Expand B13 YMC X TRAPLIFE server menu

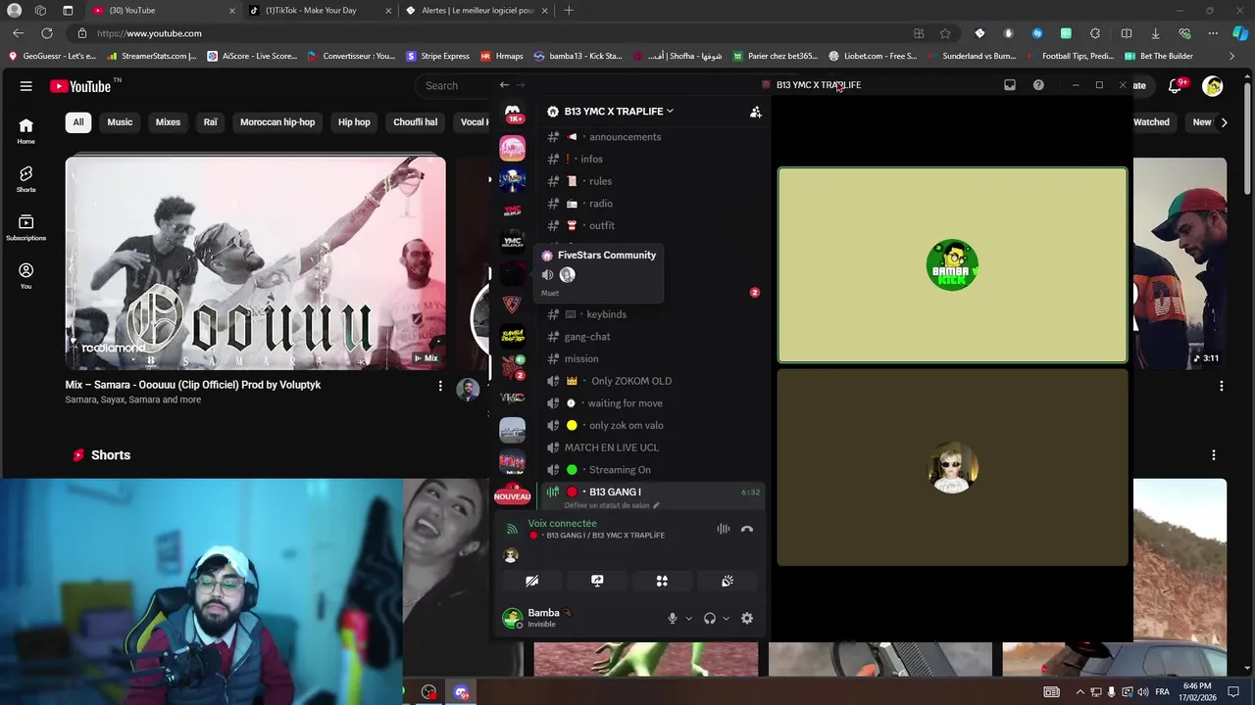[618, 112]
